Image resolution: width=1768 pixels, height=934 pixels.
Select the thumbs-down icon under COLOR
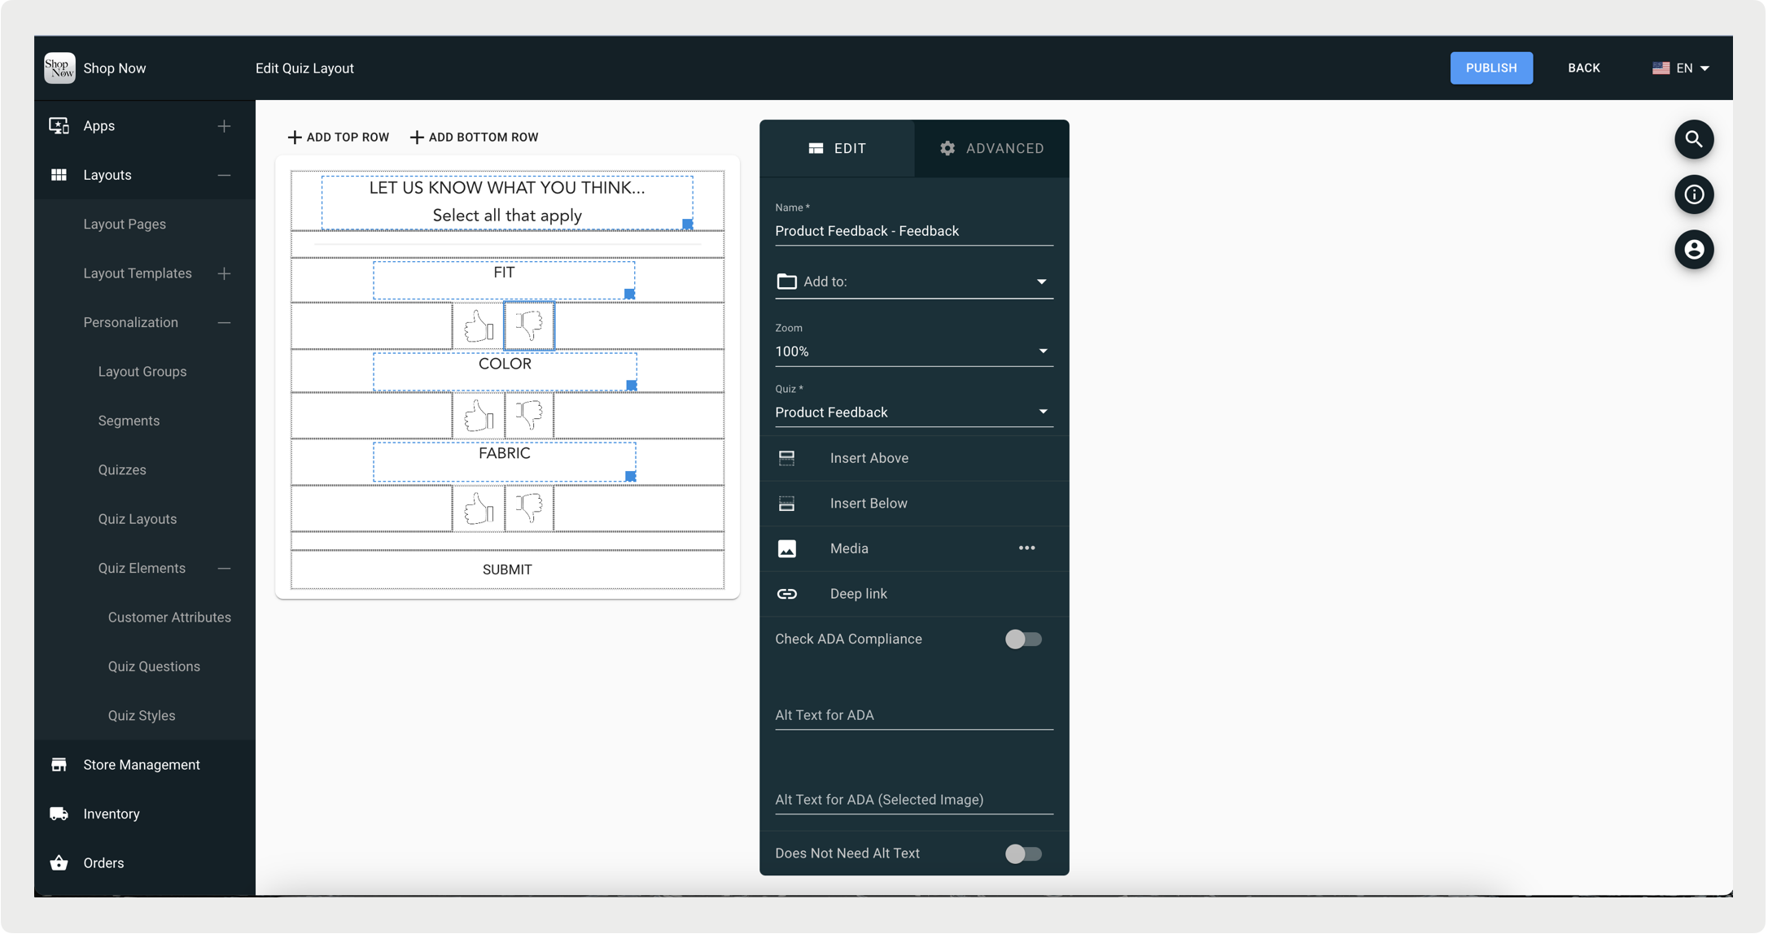(x=529, y=416)
